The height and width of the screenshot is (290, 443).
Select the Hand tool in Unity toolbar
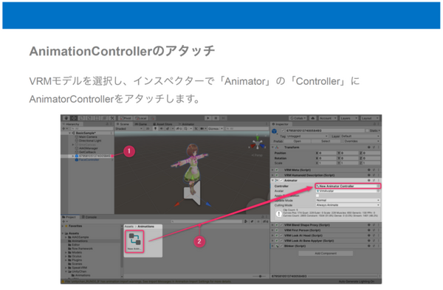[66, 118]
